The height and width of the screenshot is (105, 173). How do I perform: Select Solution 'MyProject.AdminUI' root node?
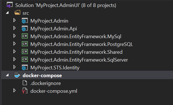[x=66, y=5]
